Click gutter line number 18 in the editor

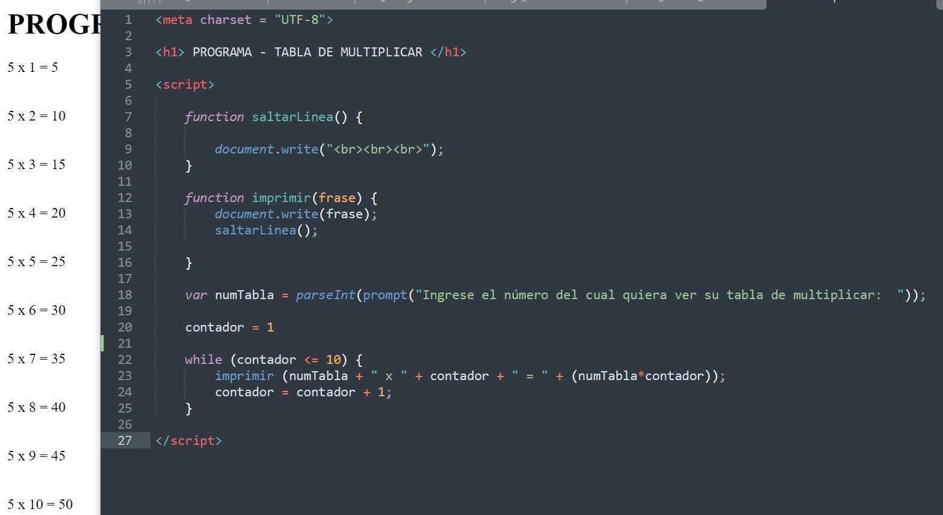click(125, 295)
